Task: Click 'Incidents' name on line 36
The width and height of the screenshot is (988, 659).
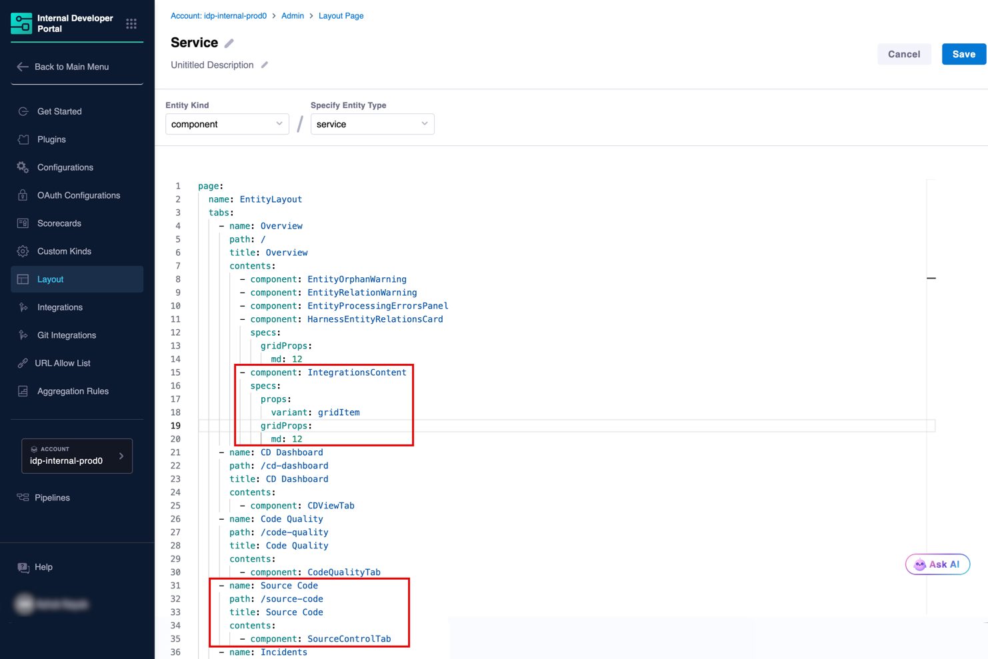Action: 284,652
